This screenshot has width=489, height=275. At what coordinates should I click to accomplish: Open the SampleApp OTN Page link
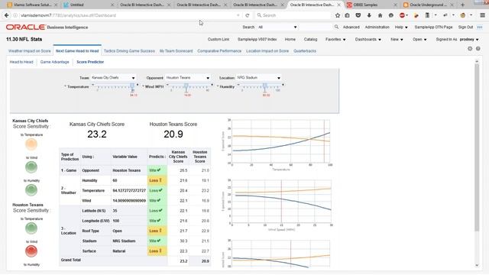click(x=433, y=27)
